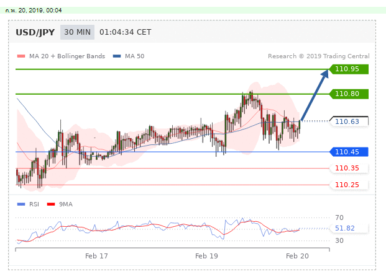Image resolution: width=386 pixels, height=277 pixels.
Task: Click the Feb 20 date axis label
Action: click(297, 256)
